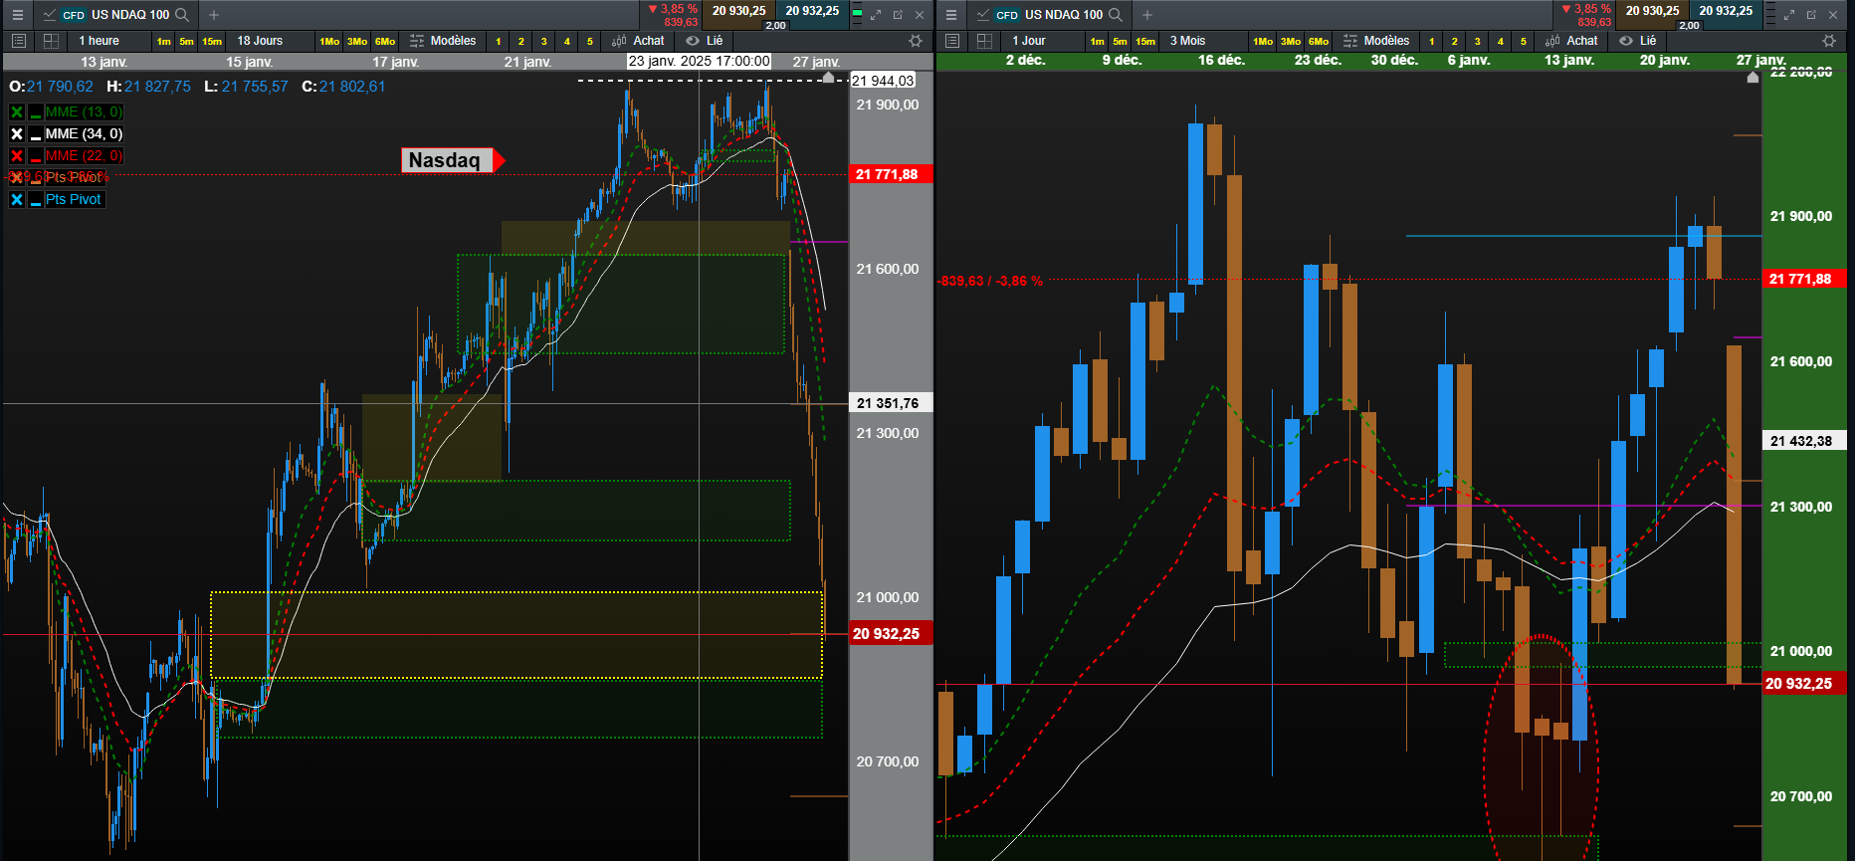The image size is (1855, 861).
Task: Click the fullscreen arrows icon of the right chart
Action: (x=1789, y=15)
